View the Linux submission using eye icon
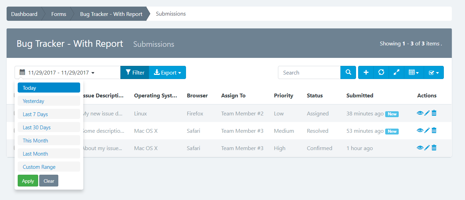 click(x=420, y=113)
